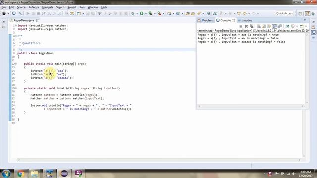Click the Debug perspective icon at far right

[313, 13]
